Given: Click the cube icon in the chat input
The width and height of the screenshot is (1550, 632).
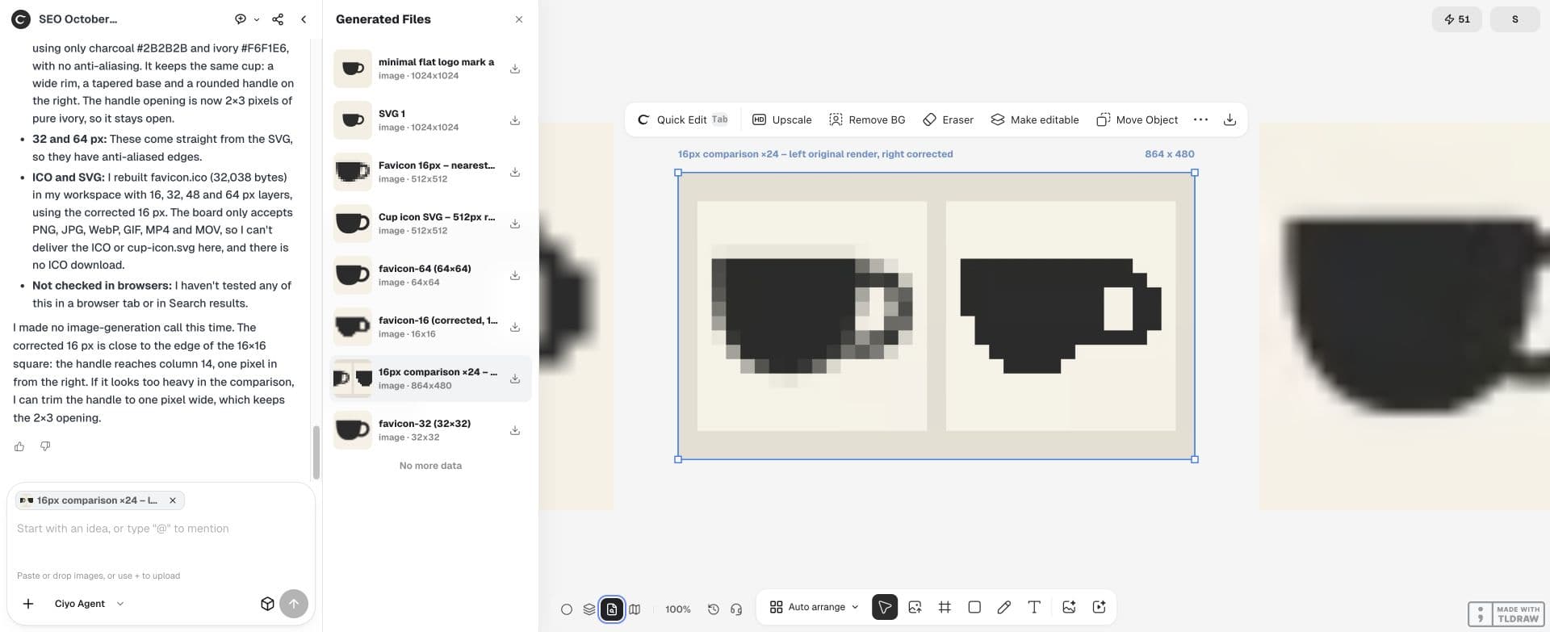Looking at the screenshot, I should (x=267, y=604).
